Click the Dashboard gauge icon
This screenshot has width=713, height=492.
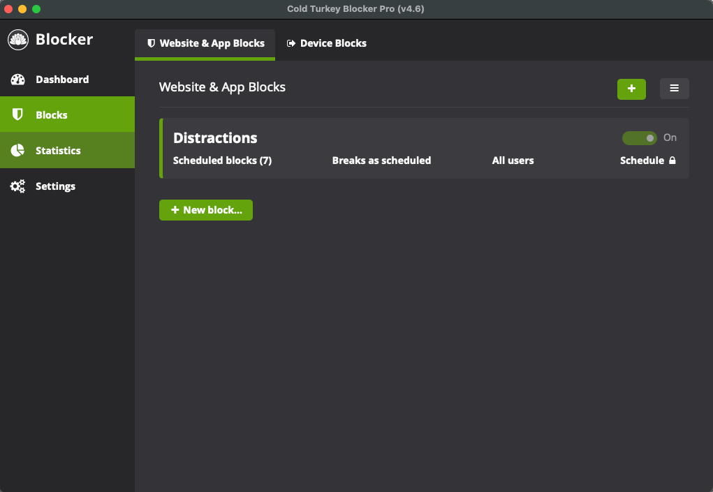point(17,80)
